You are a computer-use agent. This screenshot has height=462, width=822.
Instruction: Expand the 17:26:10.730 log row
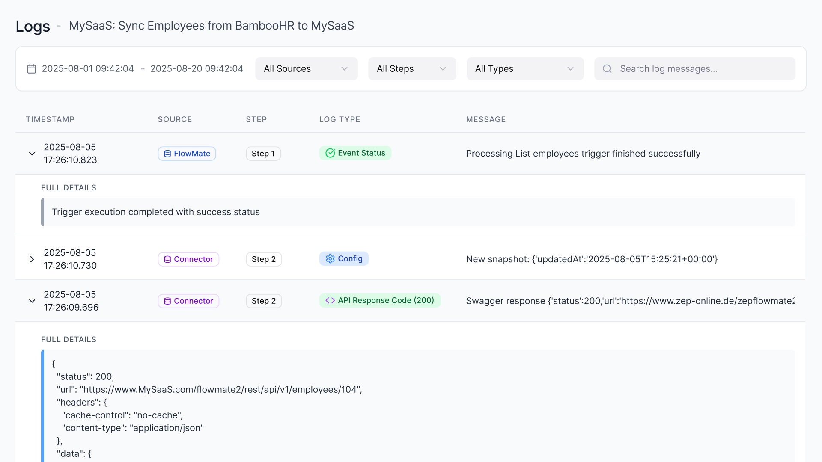(x=32, y=259)
